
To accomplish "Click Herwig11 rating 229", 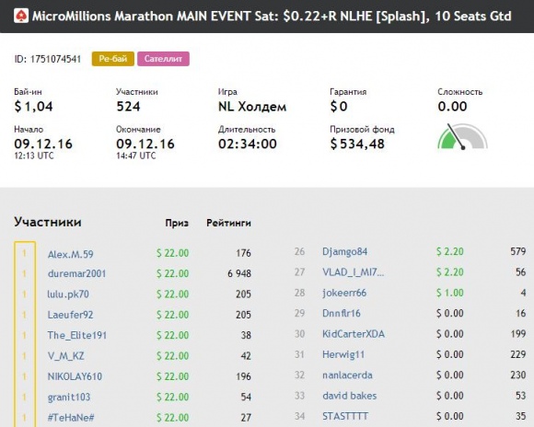I will (518, 354).
